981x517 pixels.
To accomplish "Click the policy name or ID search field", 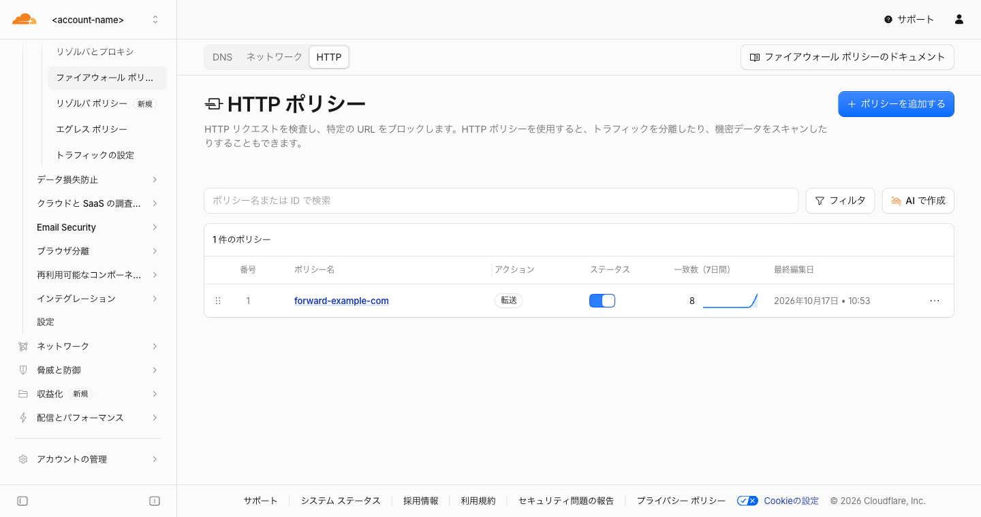I will [501, 201].
